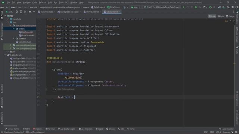The image size is (239, 134).
Task: Collapse the screens package
Action: [x=14, y=29]
